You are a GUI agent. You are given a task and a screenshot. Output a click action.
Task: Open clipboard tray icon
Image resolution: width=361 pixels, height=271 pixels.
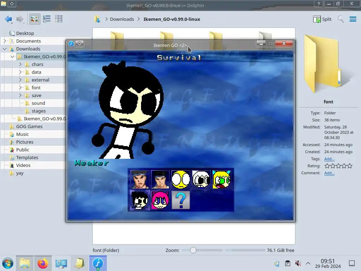(x=288, y=263)
